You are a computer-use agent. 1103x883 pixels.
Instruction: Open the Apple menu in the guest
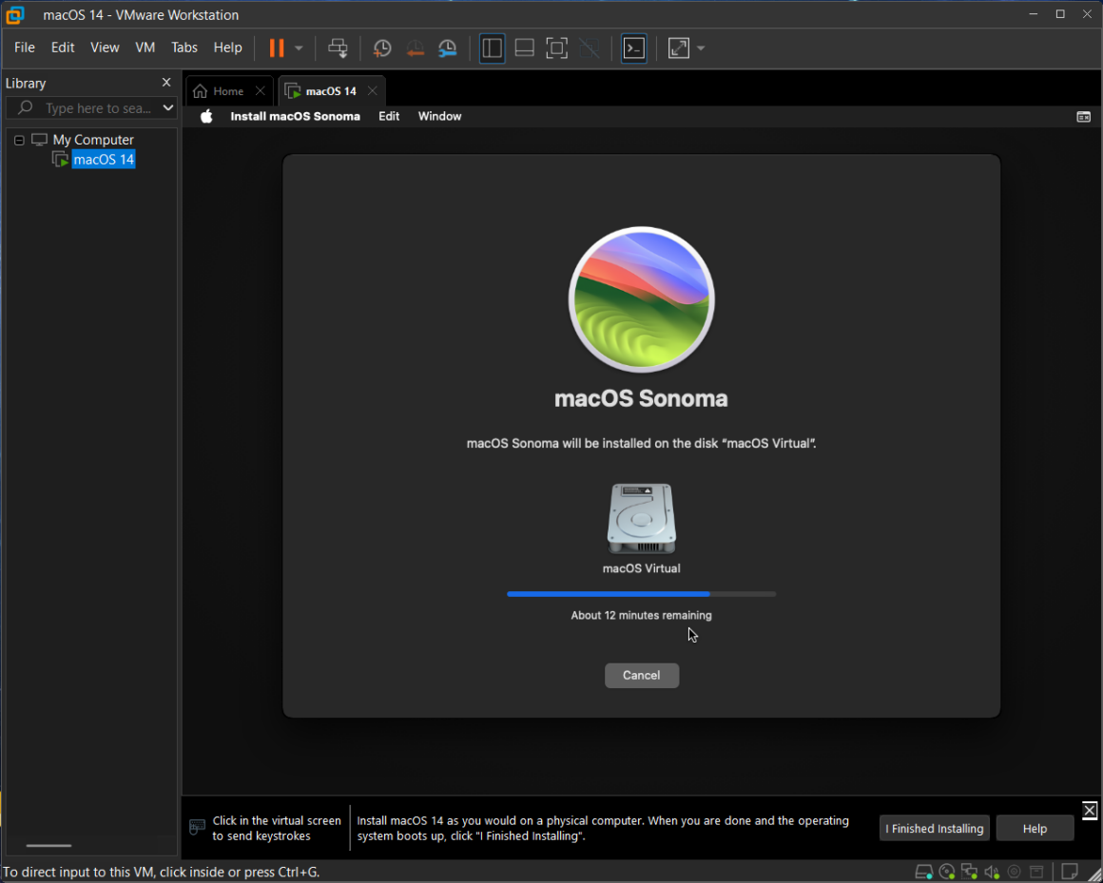(206, 116)
